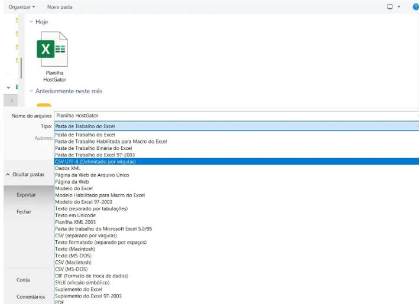Image resolution: width=419 pixels, height=304 pixels.
Task: Open the view layout options icon
Action: click(x=390, y=6)
